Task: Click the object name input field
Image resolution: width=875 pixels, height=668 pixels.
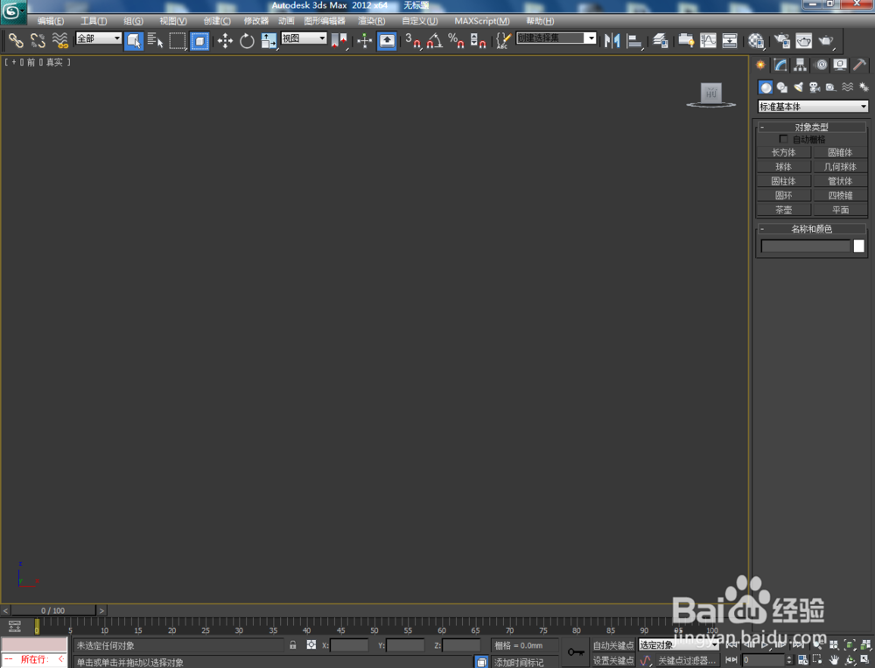Action: pos(805,246)
